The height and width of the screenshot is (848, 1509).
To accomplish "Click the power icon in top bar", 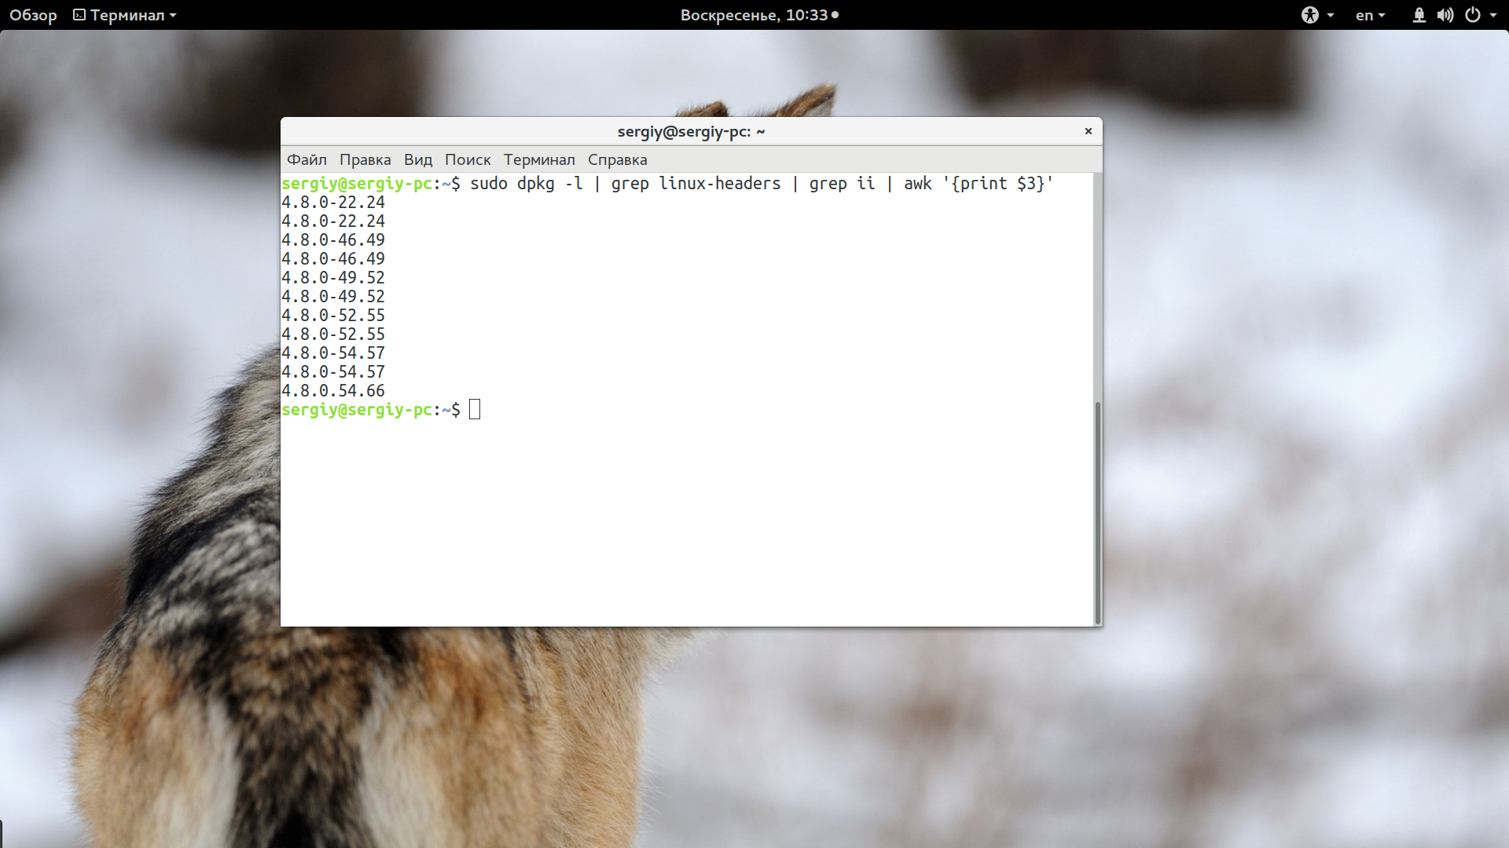I will (x=1473, y=15).
